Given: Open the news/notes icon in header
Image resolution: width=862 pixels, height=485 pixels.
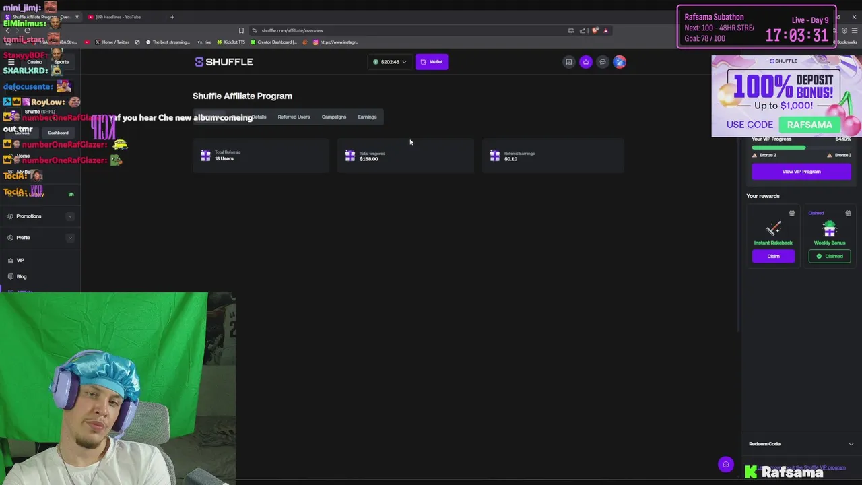Looking at the screenshot, I should 568,62.
